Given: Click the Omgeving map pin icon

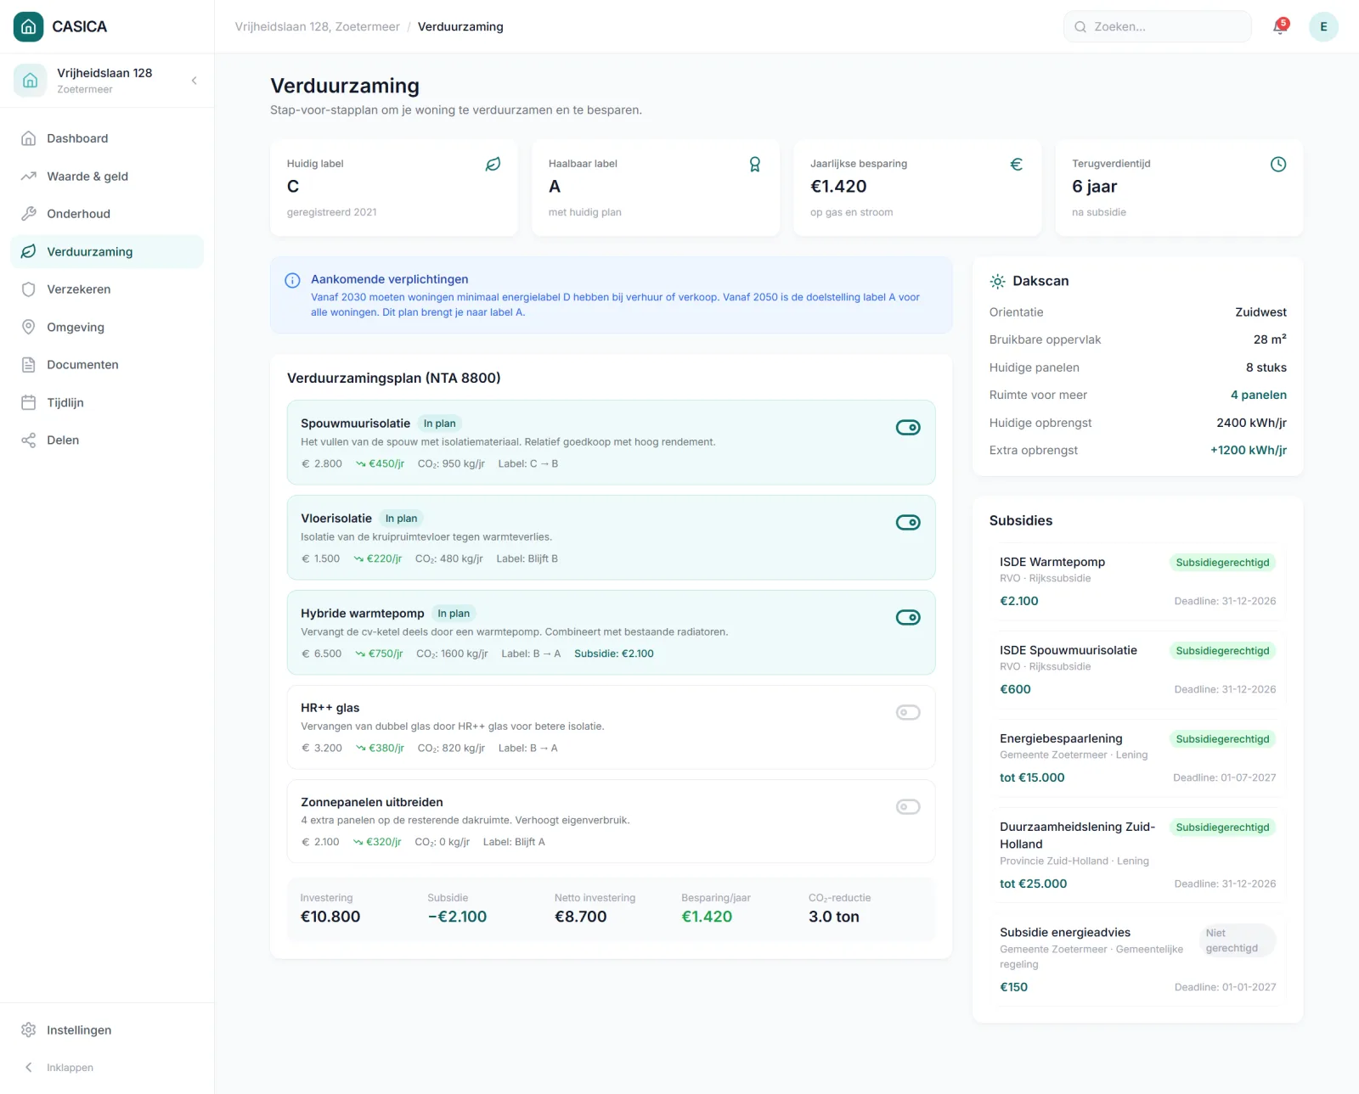Looking at the screenshot, I should (29, 328).
